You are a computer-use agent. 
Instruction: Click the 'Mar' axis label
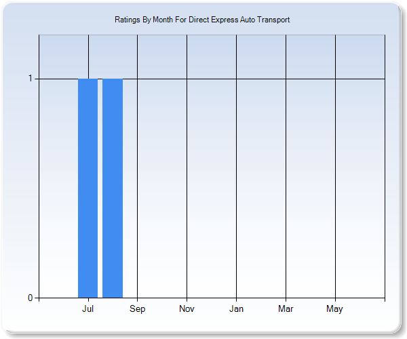coord(286,308)
